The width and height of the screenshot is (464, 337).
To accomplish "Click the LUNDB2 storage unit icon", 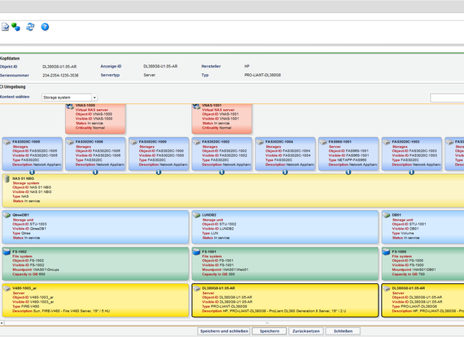I will 197,215.
